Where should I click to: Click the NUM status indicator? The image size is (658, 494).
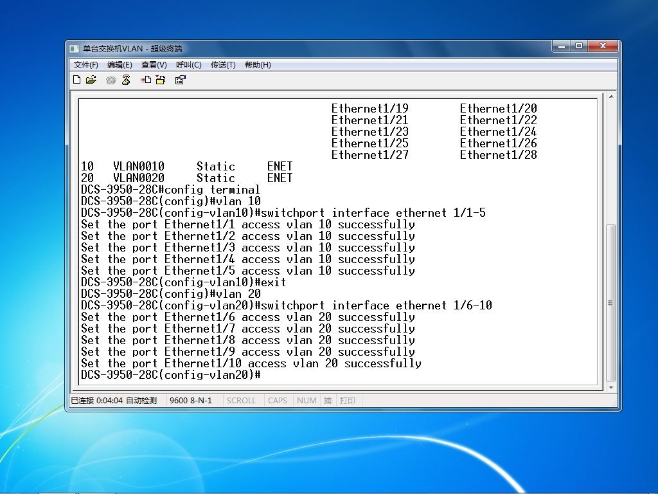coord(307,400)
